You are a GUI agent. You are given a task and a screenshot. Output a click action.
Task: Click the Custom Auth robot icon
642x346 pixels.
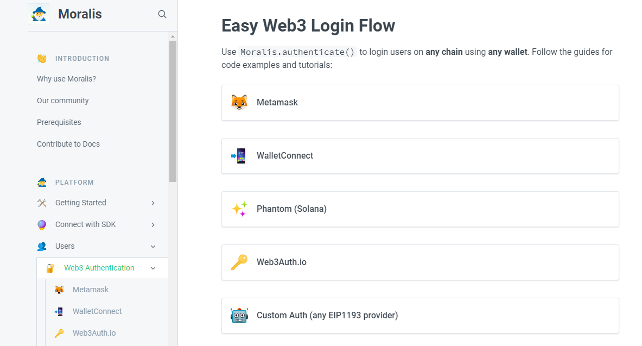pos(239,316)
